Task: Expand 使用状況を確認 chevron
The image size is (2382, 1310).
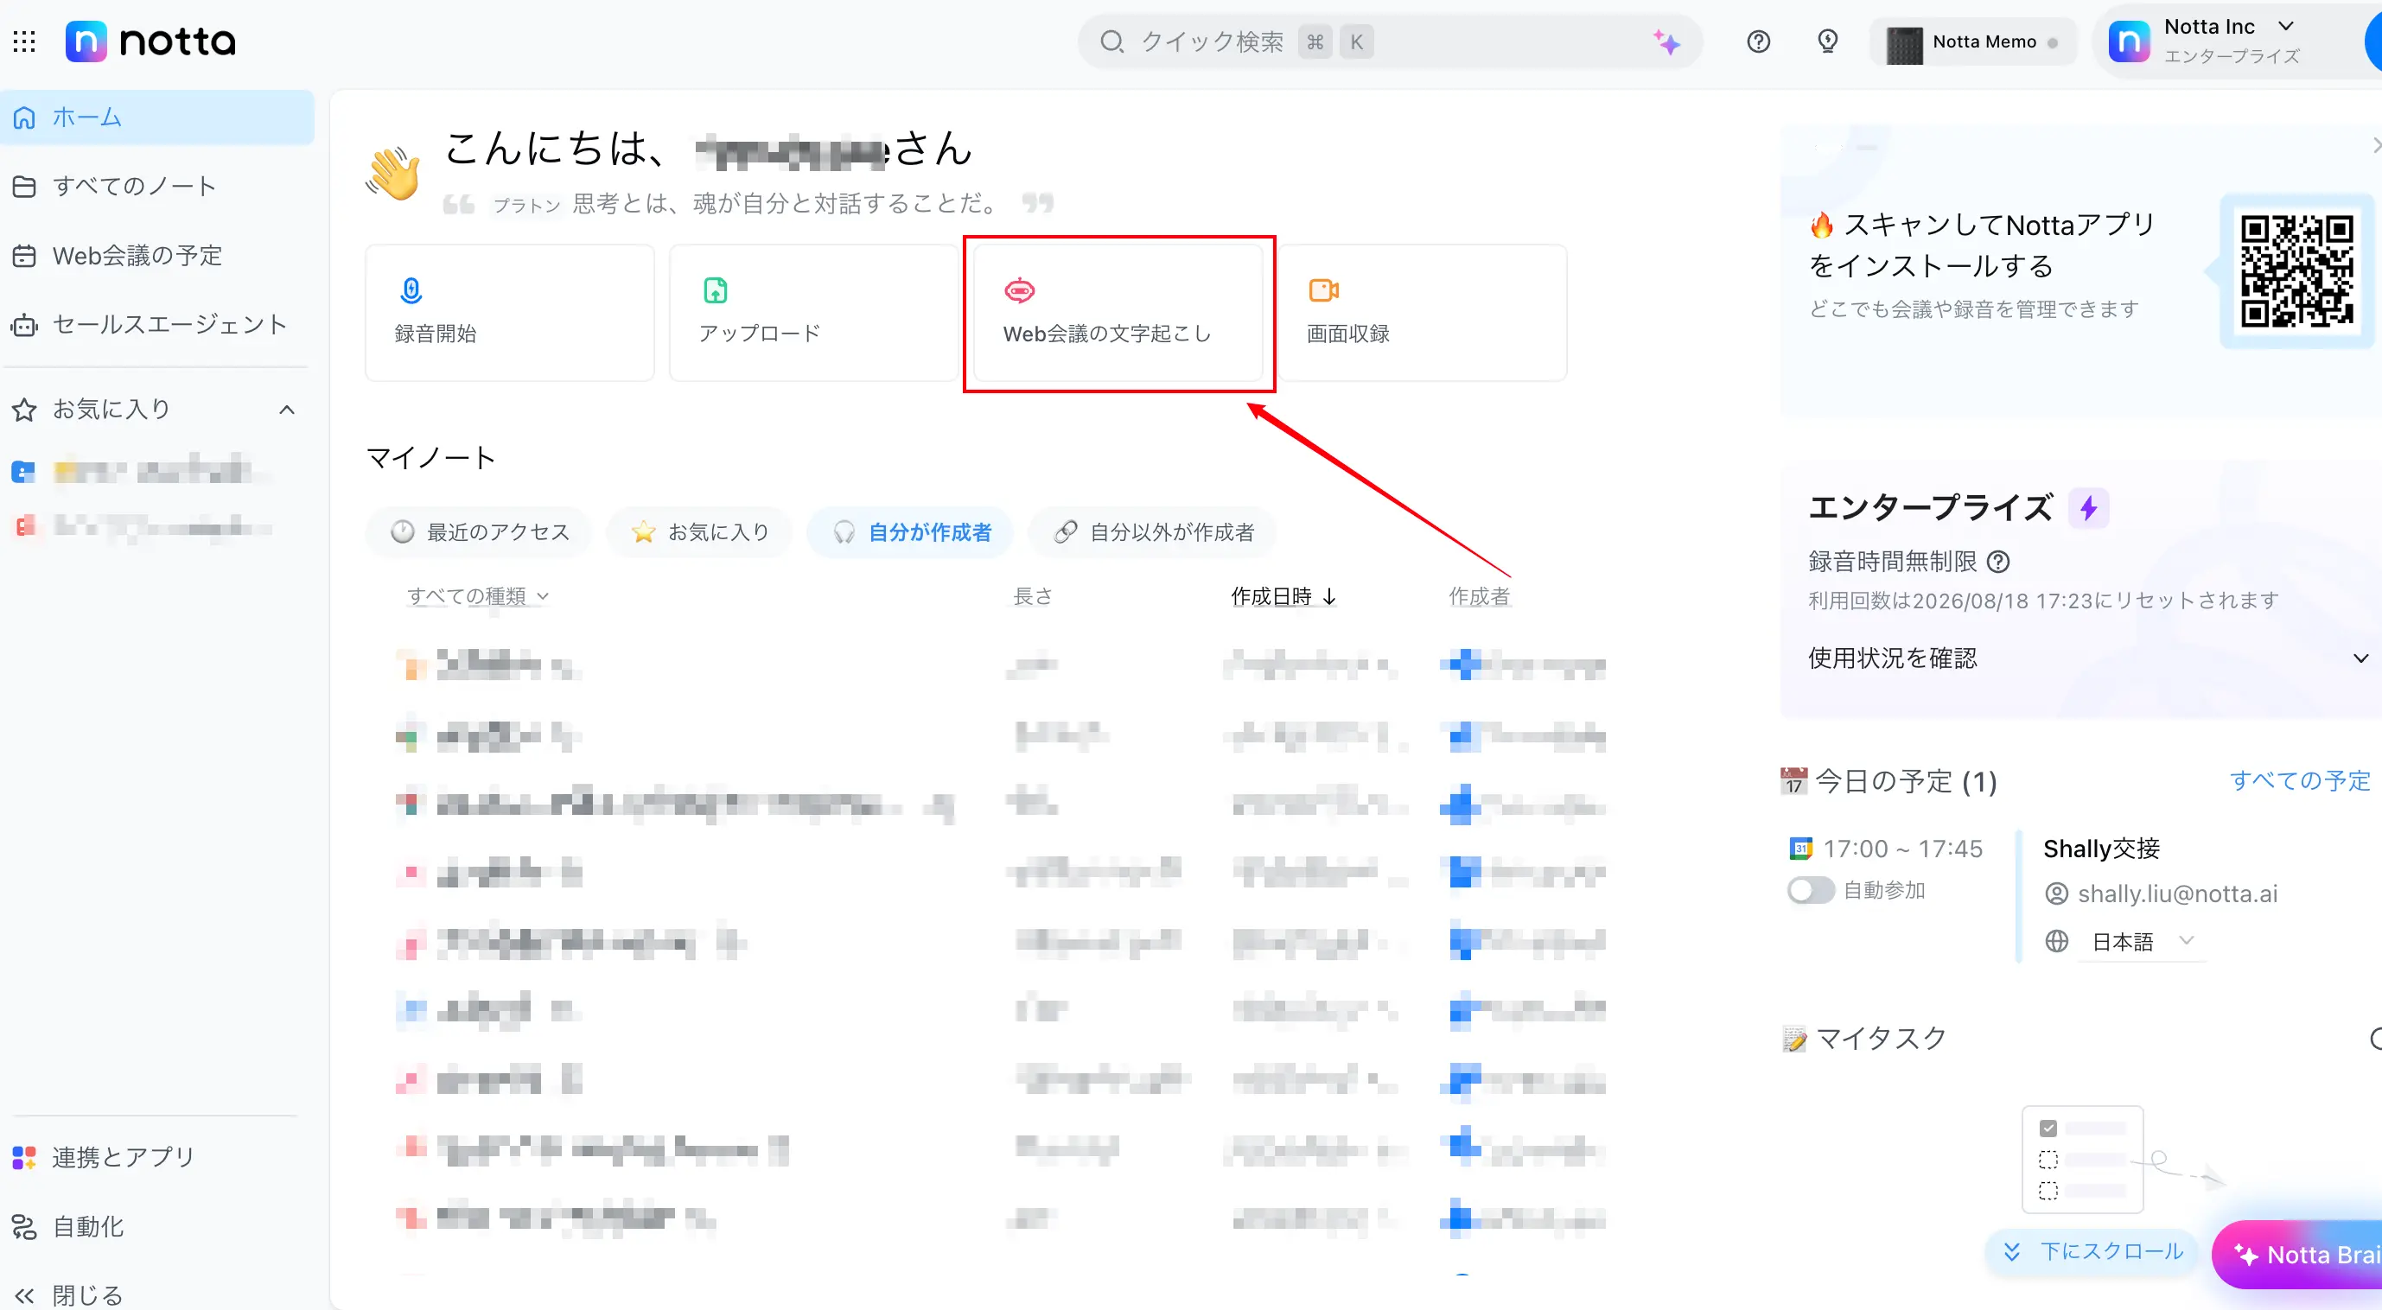Action: (x=2360, y=658)
